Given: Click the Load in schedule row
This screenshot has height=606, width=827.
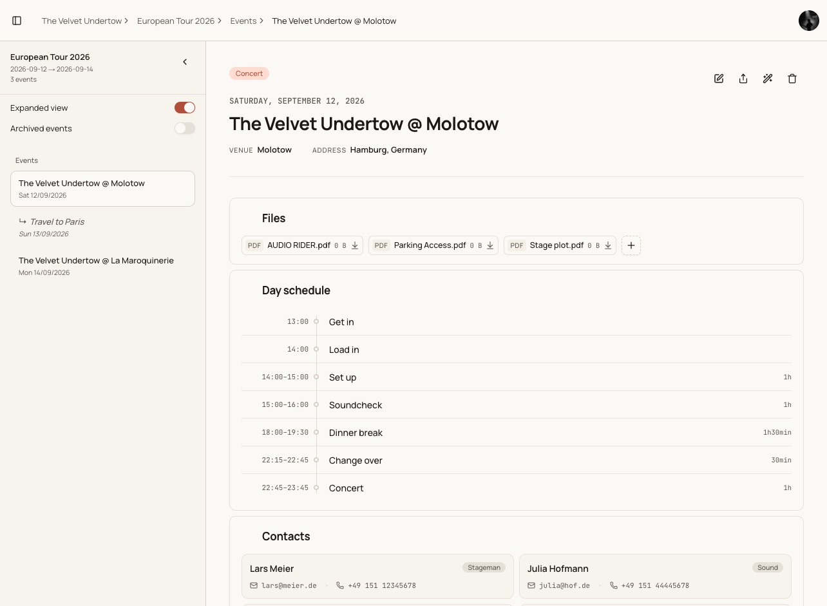Looking at the screenshot, I should (x=517, y=350).
